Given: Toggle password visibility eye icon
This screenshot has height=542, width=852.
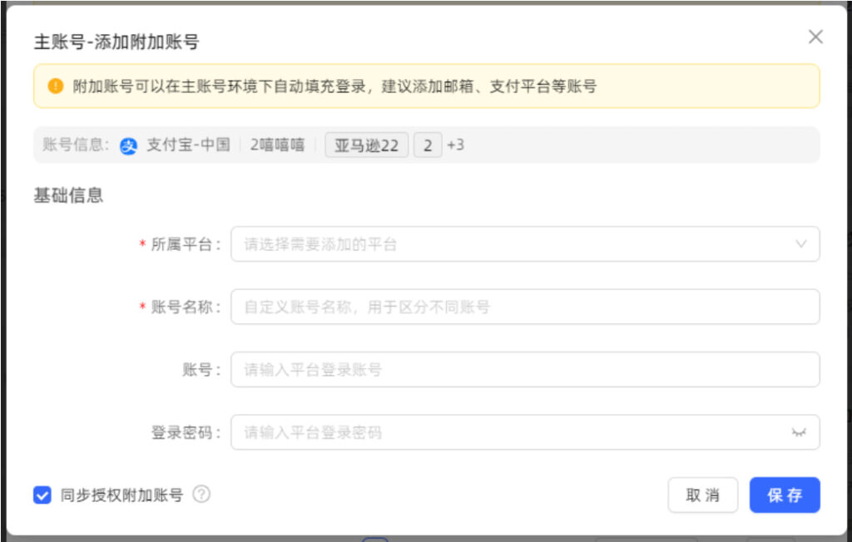Looking at the screenshot, I should coord(798,432).
